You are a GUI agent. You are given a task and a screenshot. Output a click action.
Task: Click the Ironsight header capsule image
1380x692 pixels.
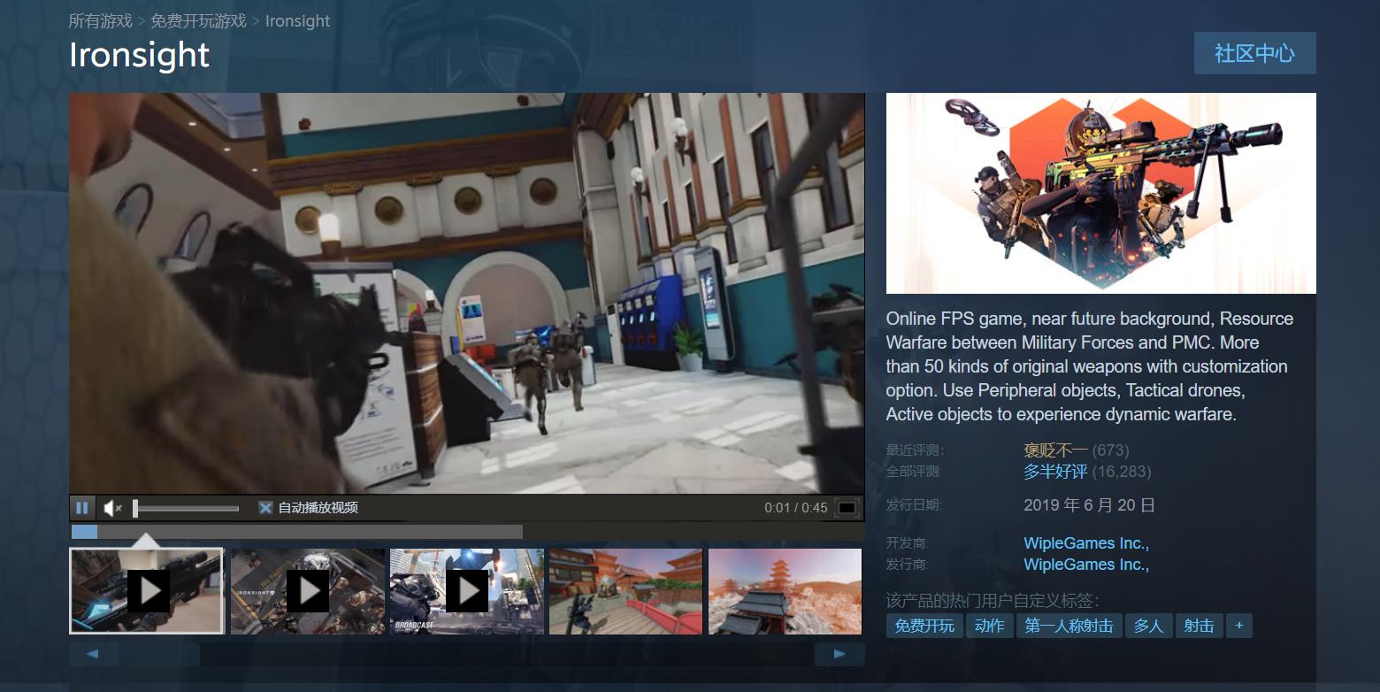click(x=1101, y=193)
